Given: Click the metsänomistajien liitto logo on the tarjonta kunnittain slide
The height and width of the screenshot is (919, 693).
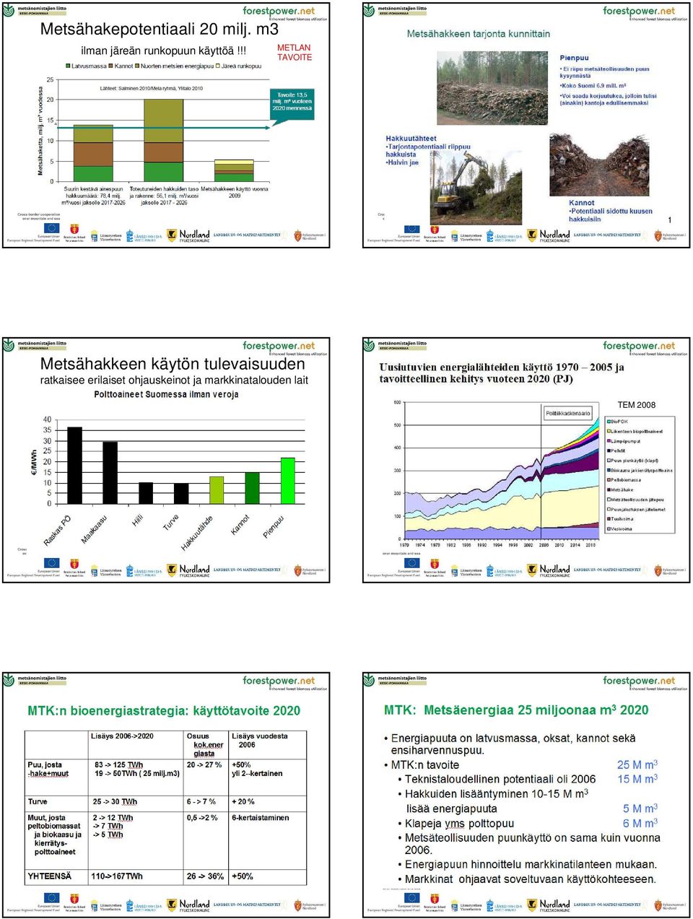Looking at the screenshot, I should [396, 11].
